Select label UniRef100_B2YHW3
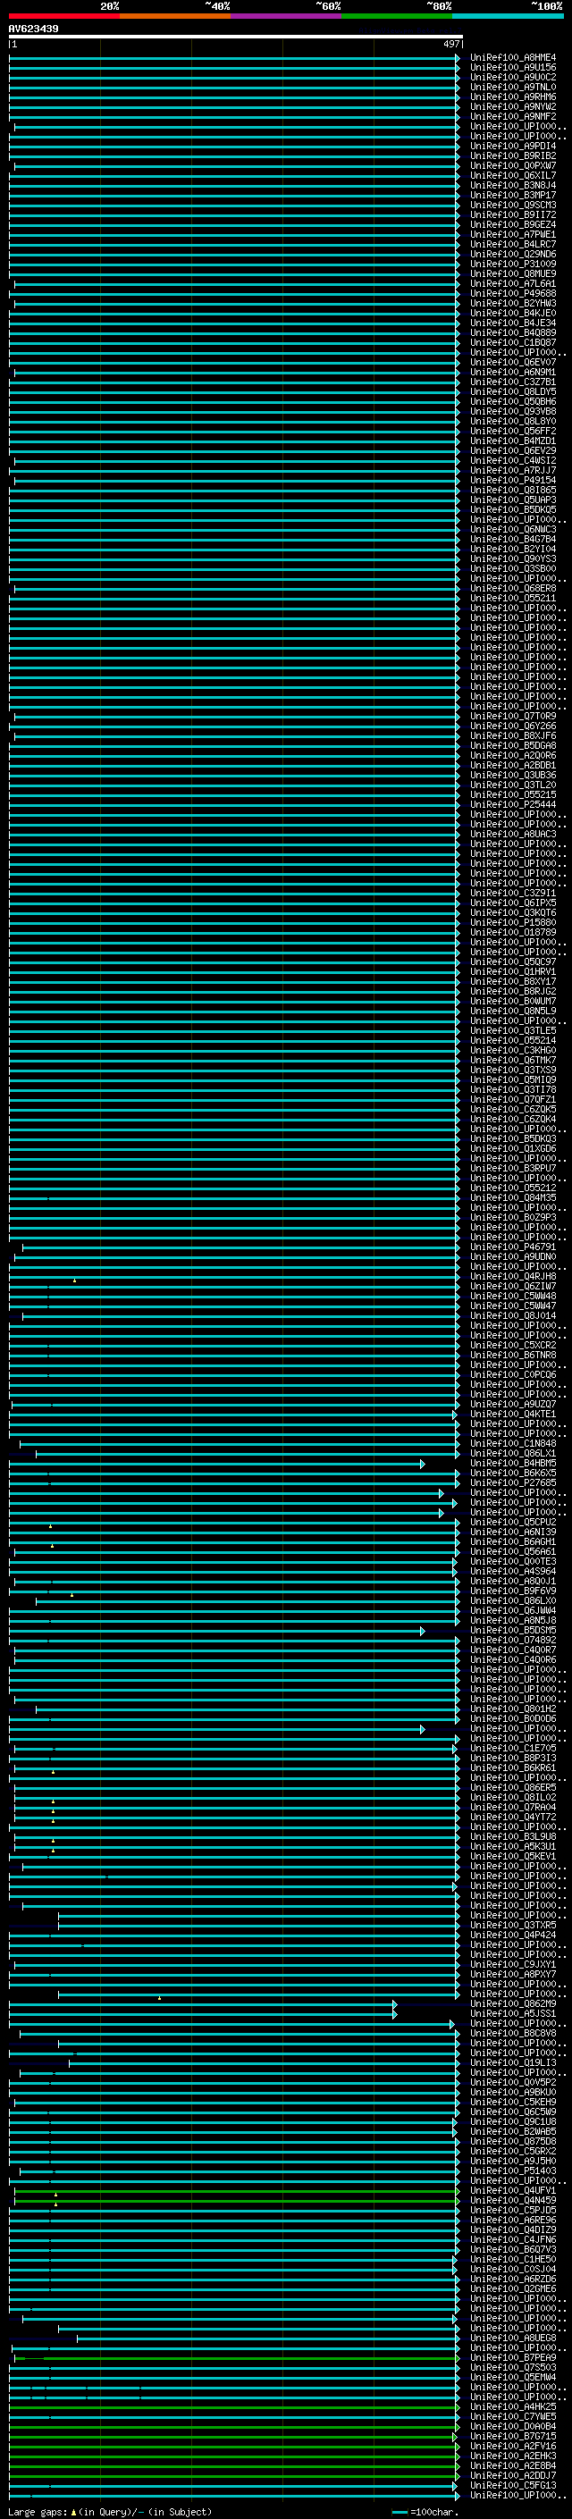The image size is (572, 2519). pyautogui.click(x=513, y=303)
